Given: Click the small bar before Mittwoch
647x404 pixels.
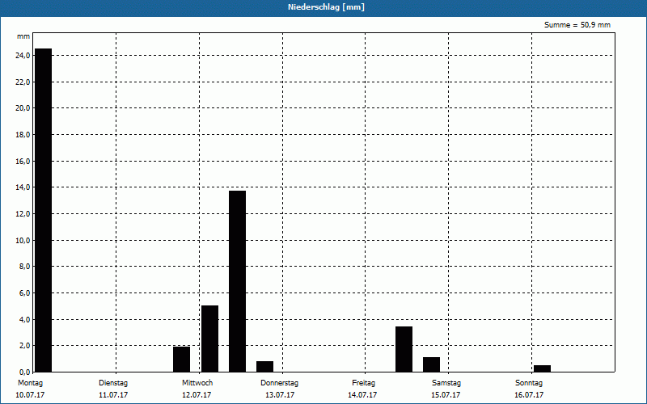Looking at the screenshot, I should [181, 360].
